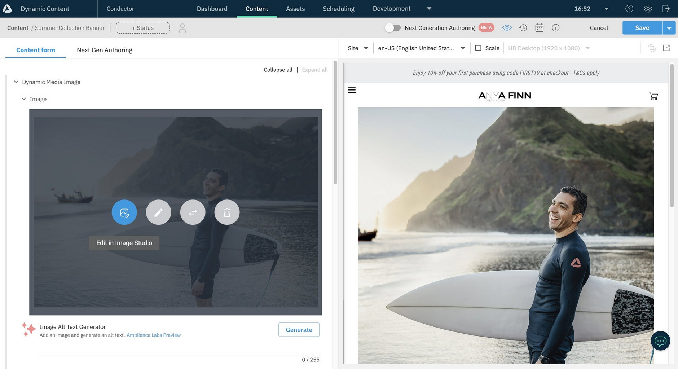Viewport: 678px width, 369px height.
Task: Open hamburger menu in preview
Action: [x=352, y=90]
